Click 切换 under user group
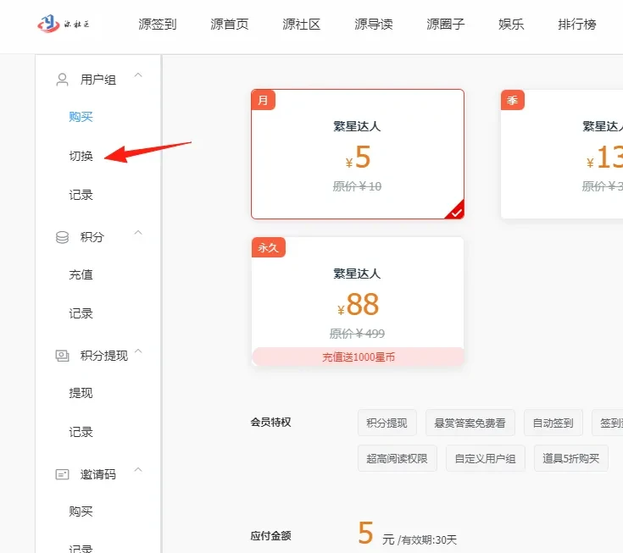Viewport: 623px width, 553px height. (81, 156)
